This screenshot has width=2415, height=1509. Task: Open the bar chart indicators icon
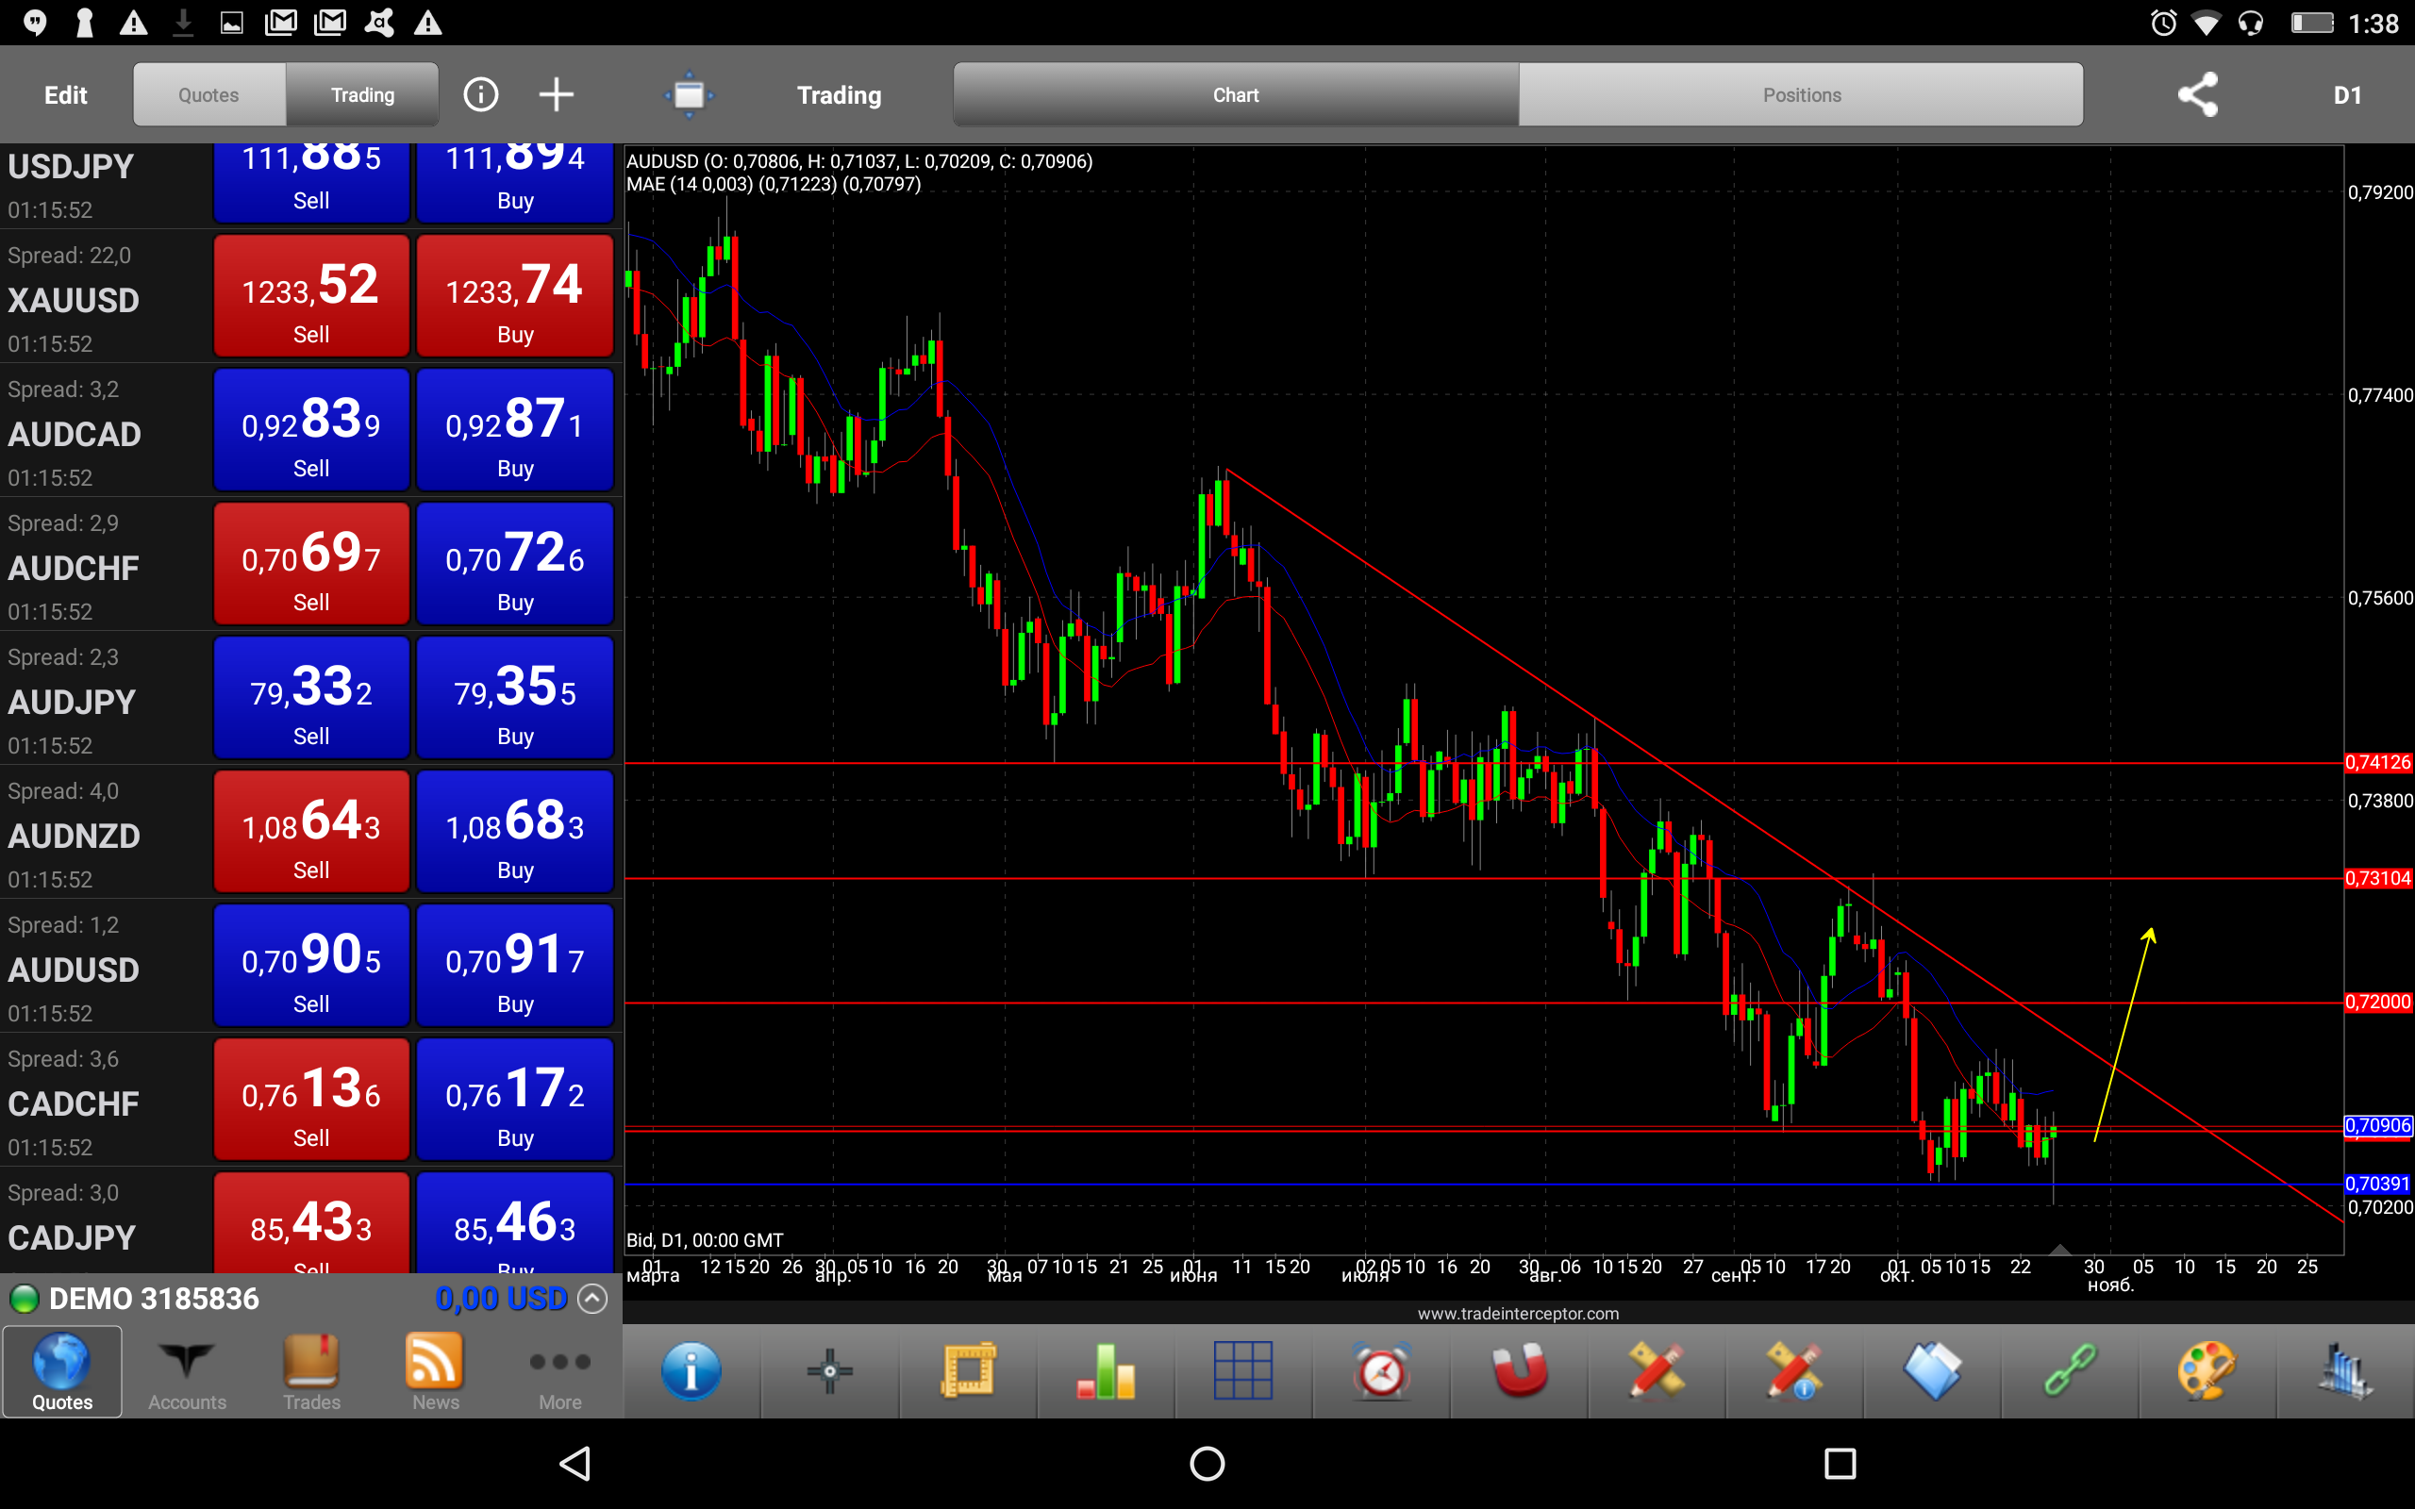click(x=1106, y=1370)
